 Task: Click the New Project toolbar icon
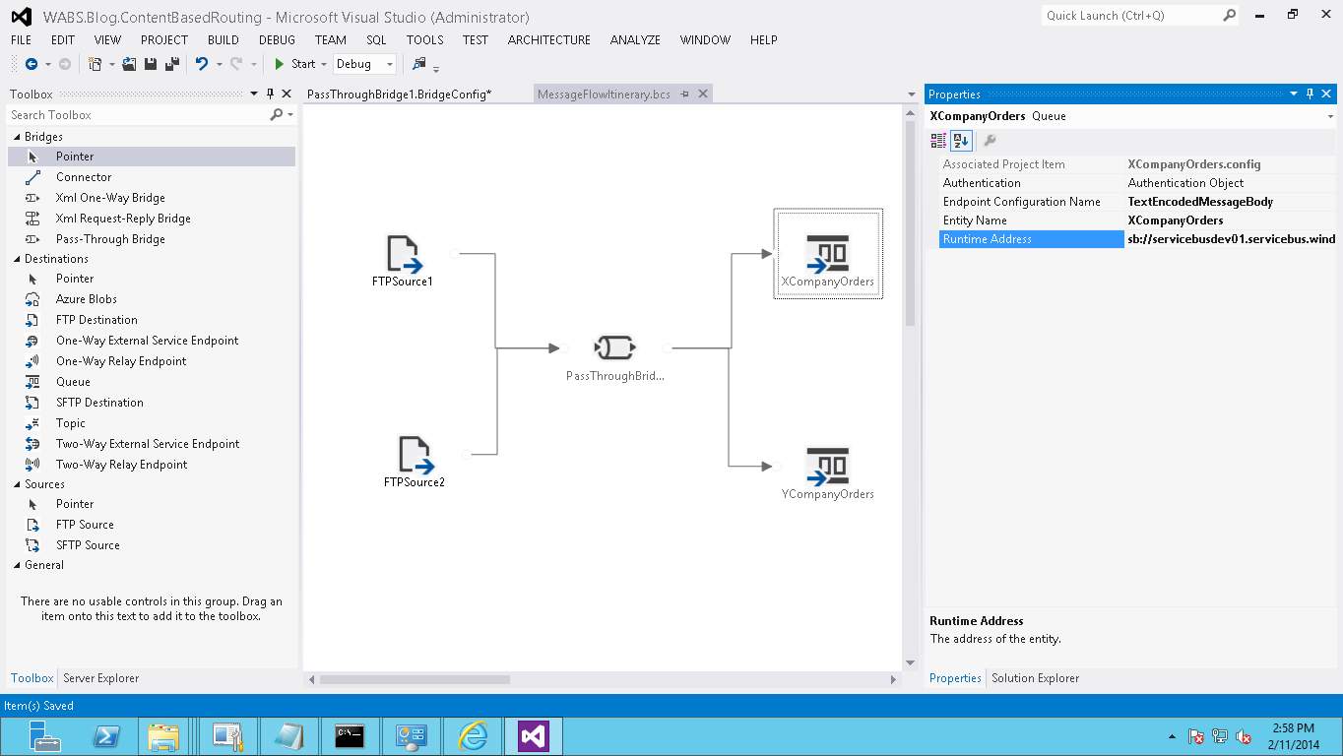click(95, 64)
